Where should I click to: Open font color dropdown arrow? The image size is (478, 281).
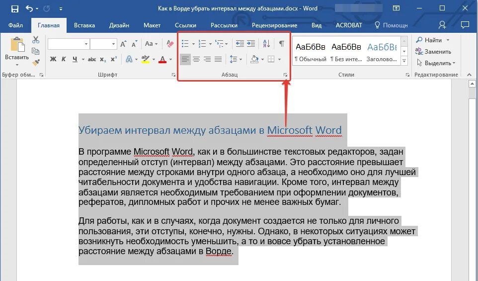(171, 59)
